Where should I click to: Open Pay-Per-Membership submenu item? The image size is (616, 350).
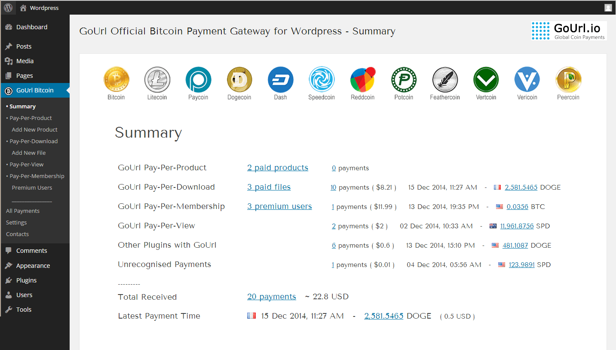(x=37, y=176)
